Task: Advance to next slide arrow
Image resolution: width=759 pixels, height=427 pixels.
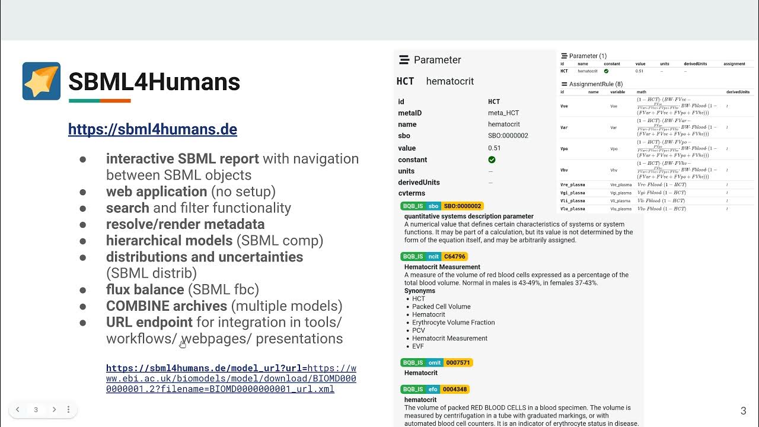Action: point(54,409)
